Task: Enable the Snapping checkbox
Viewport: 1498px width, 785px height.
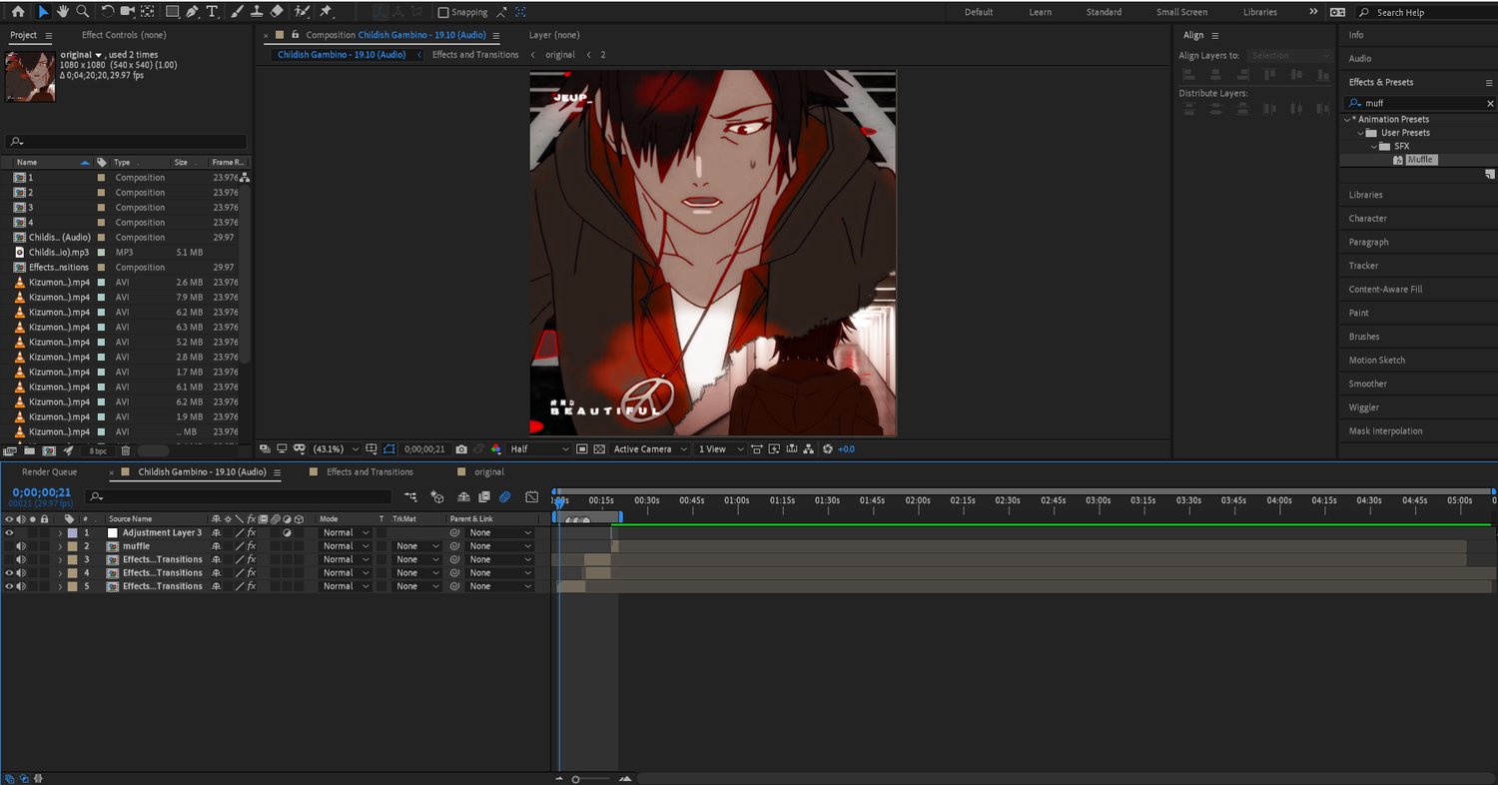Action: [443, 13]
